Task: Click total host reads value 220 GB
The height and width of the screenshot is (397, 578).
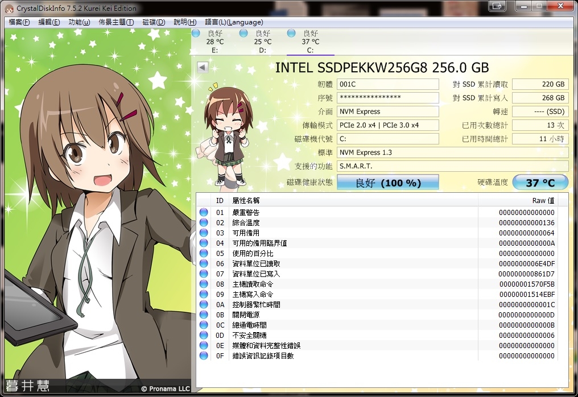Action: pos(540,84)
